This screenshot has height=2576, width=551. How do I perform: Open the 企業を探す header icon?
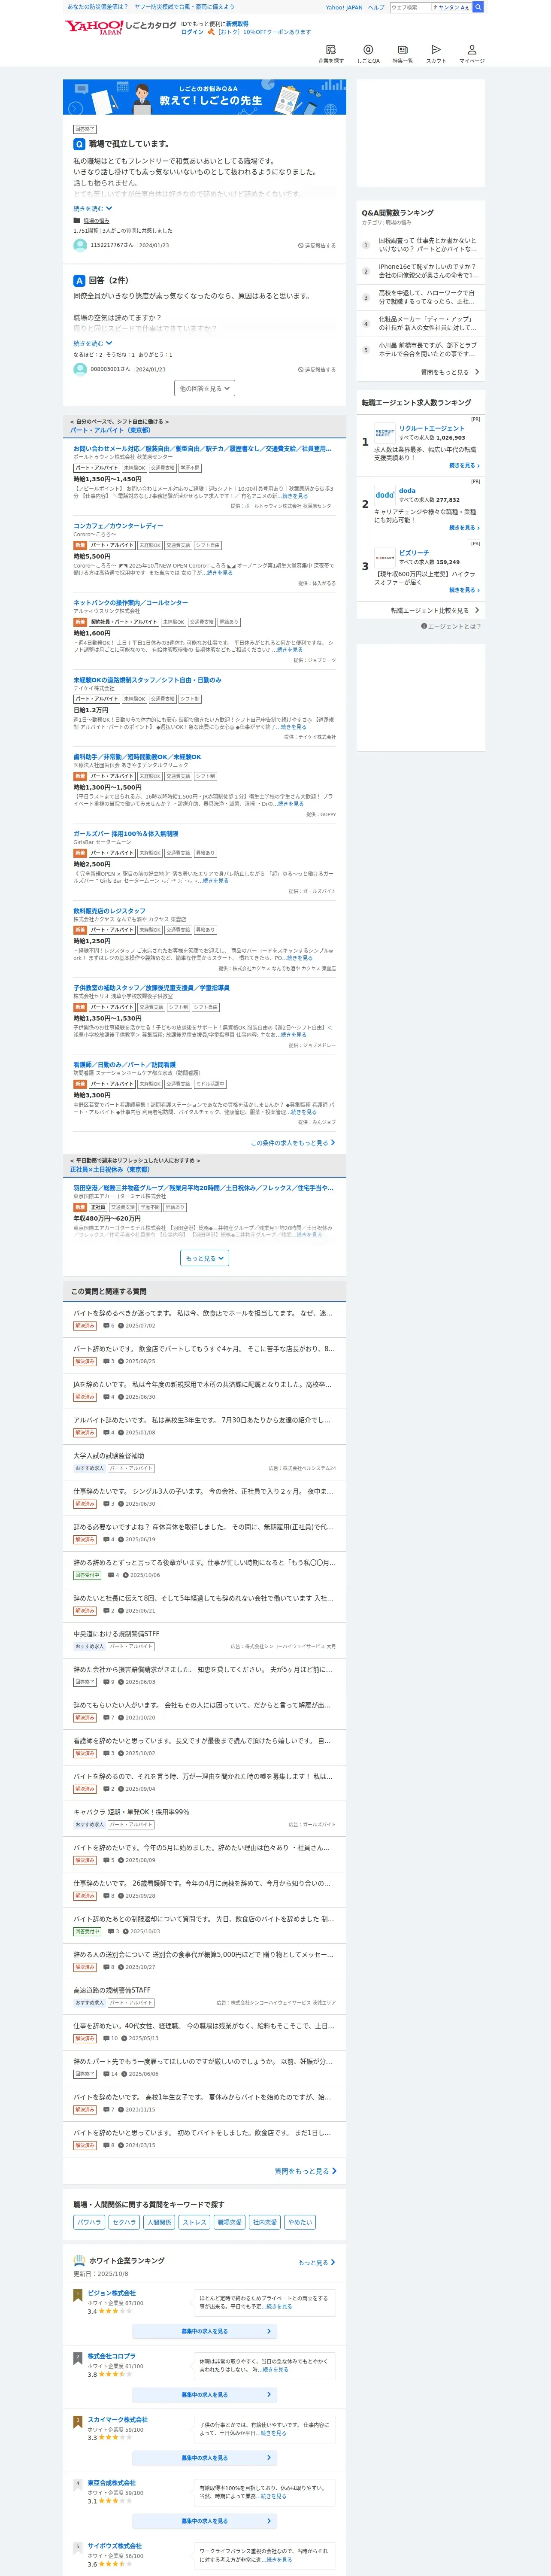(x=331, y=54)
